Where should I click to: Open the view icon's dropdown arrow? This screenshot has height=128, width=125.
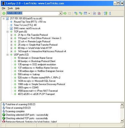coord(89,13)
